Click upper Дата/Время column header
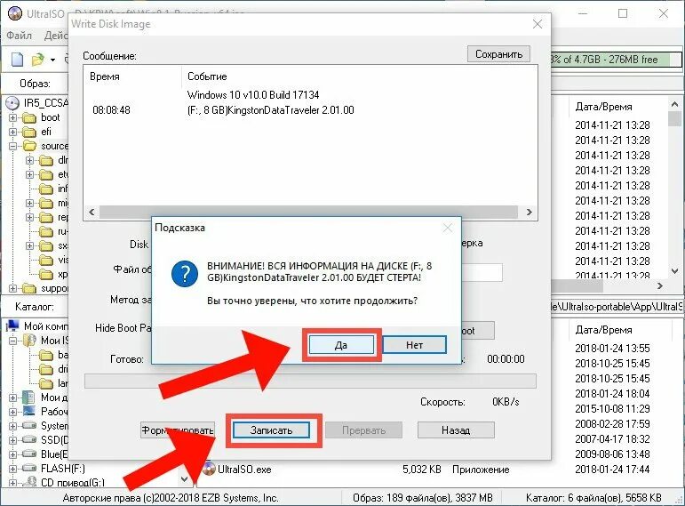The image size is (685, 506). point(603,107)
